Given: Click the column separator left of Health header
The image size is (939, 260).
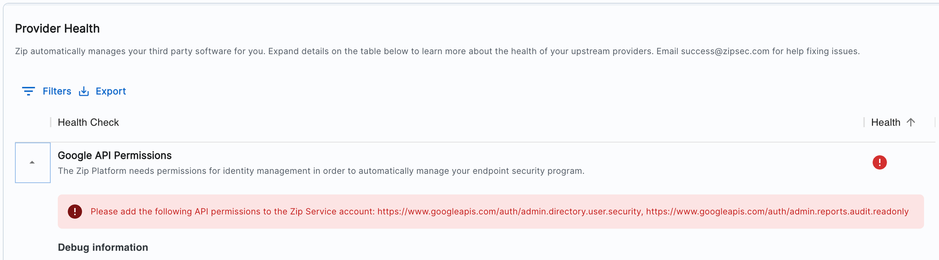Looking at the screenshot, I should pyautogui.click(x=864, y=122).
